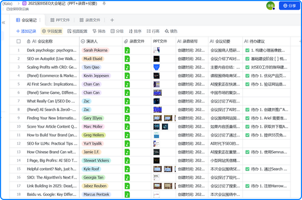Collapse the sidebar with double-chevron icon

click(3, 23)
